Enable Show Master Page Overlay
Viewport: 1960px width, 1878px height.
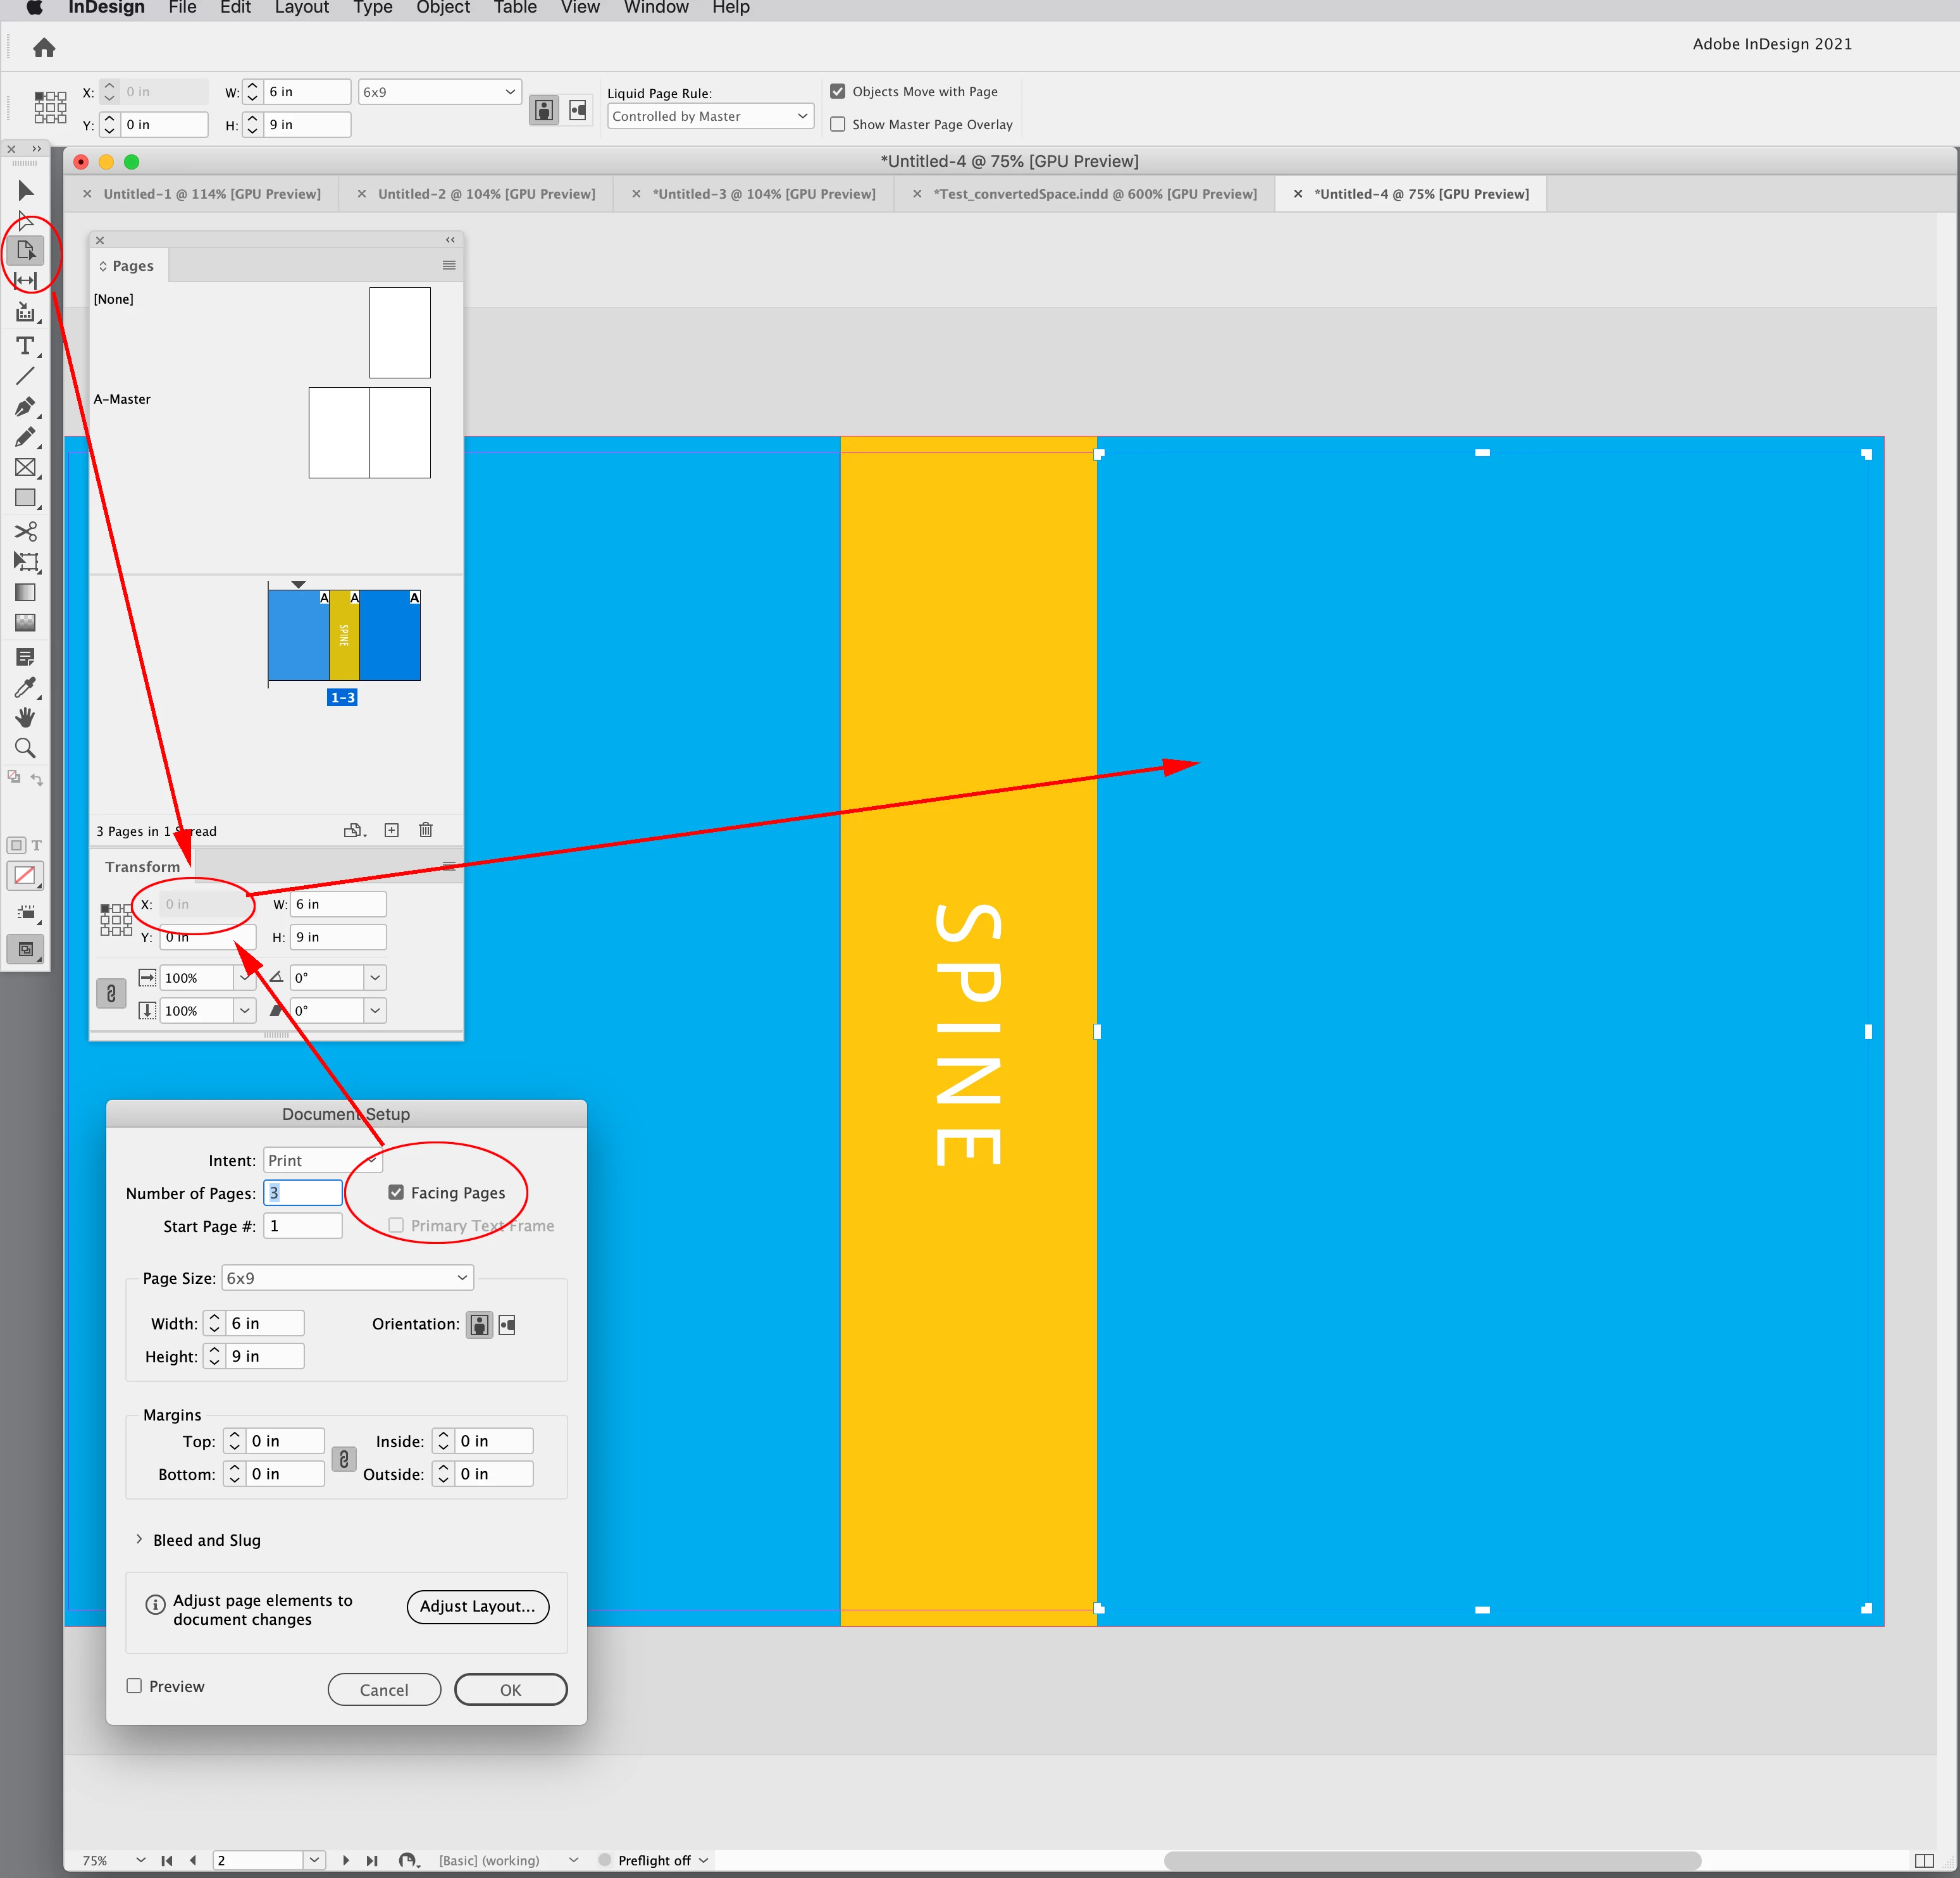838,124
